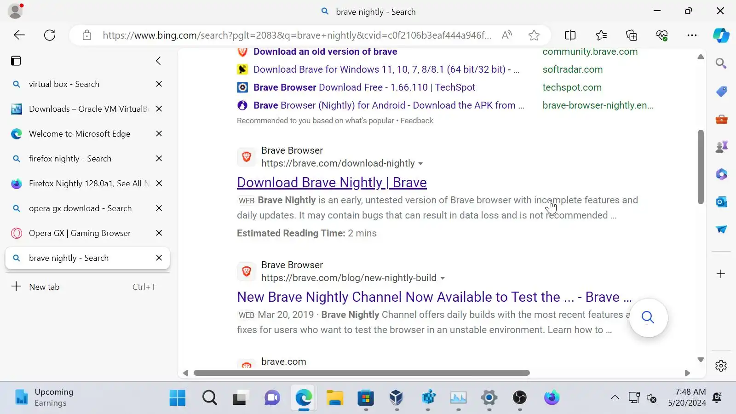Open the taskbar clock and calendar
The width and height of the screenshot is (736, 414).
coord(687,397)
